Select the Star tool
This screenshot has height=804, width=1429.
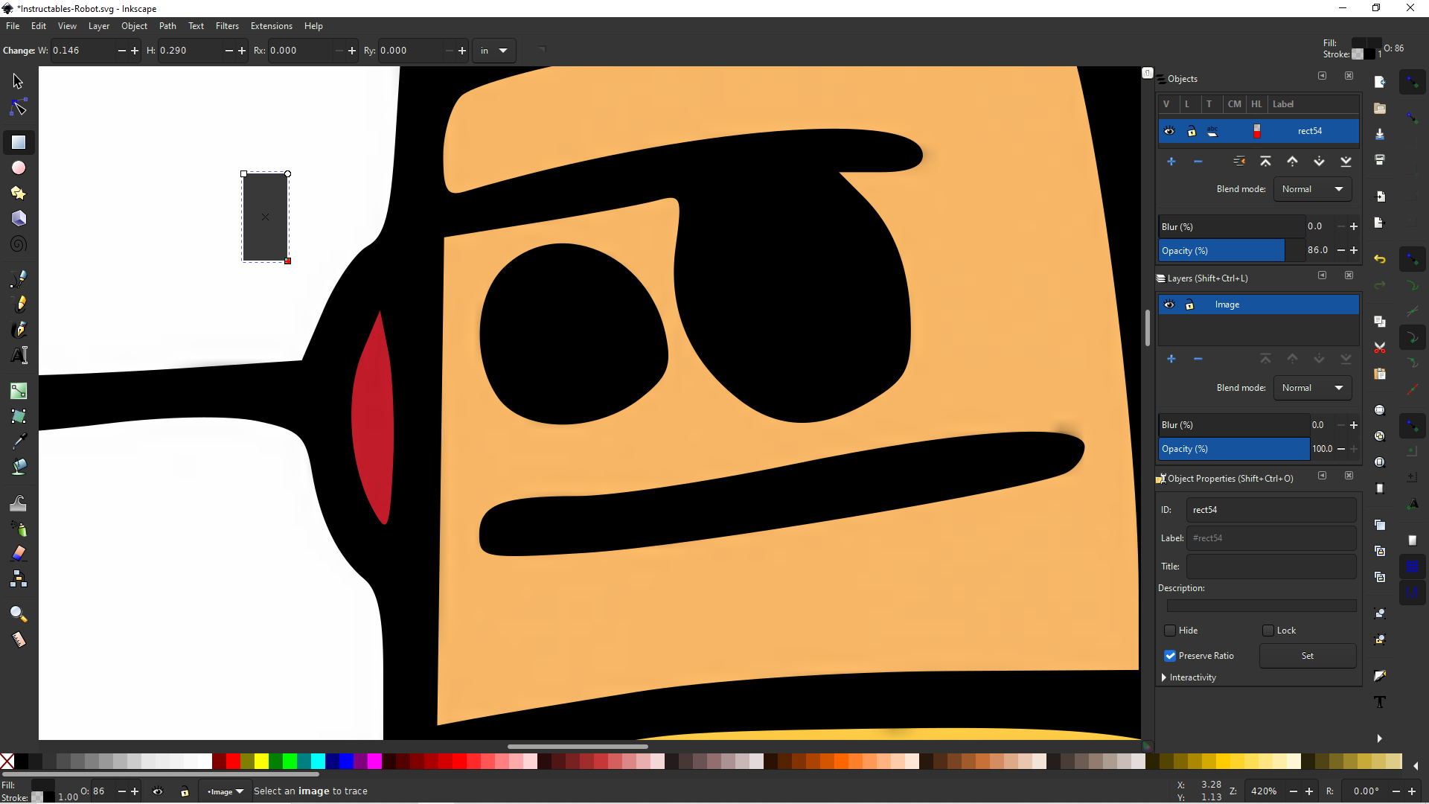pyautogui.click(x=18, y=193)
